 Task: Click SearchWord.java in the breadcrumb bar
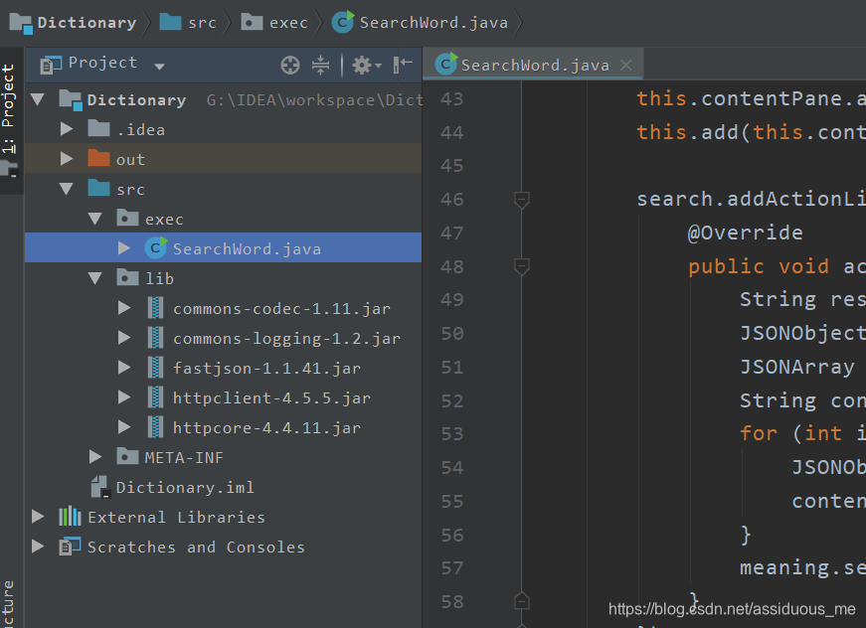[420, 23]
